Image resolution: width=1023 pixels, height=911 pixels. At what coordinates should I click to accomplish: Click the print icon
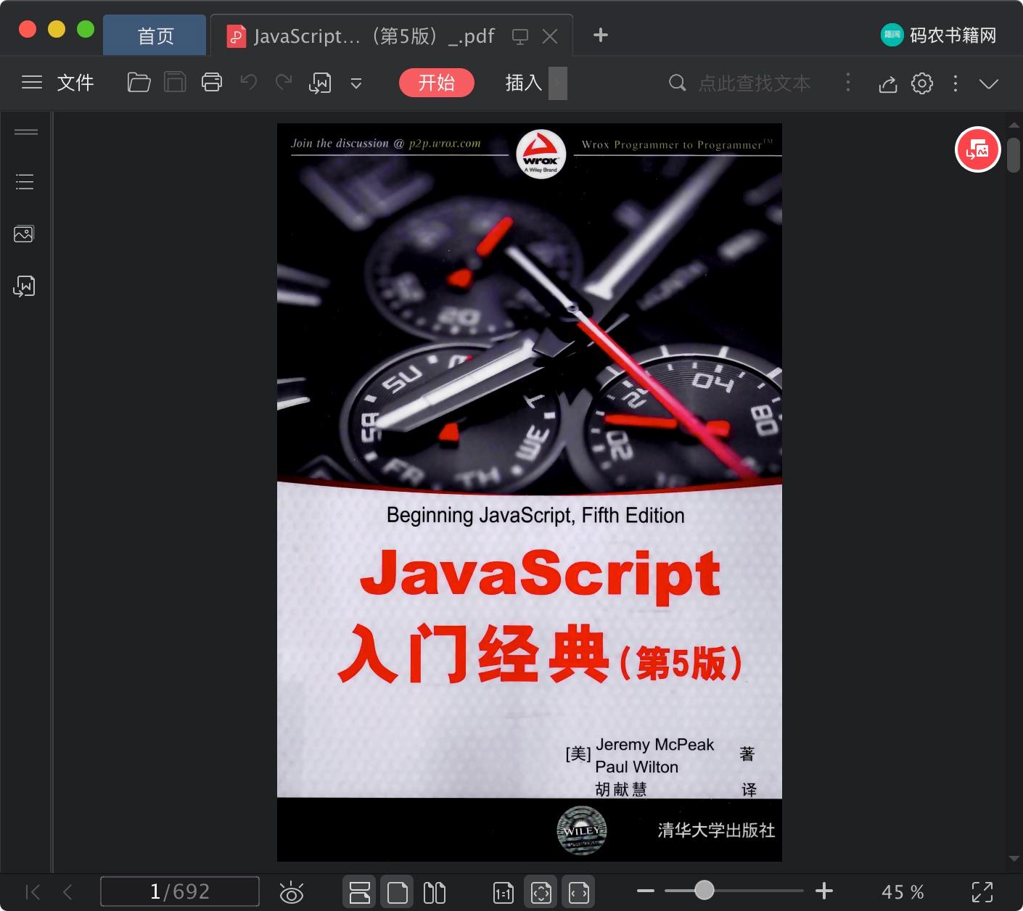point(212,83)
